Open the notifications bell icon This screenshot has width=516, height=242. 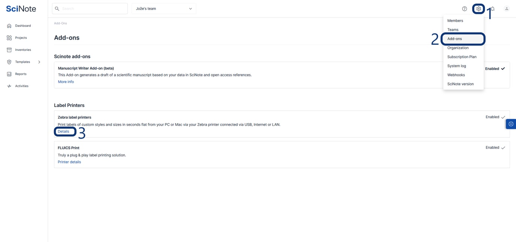[x=493, y=9]
